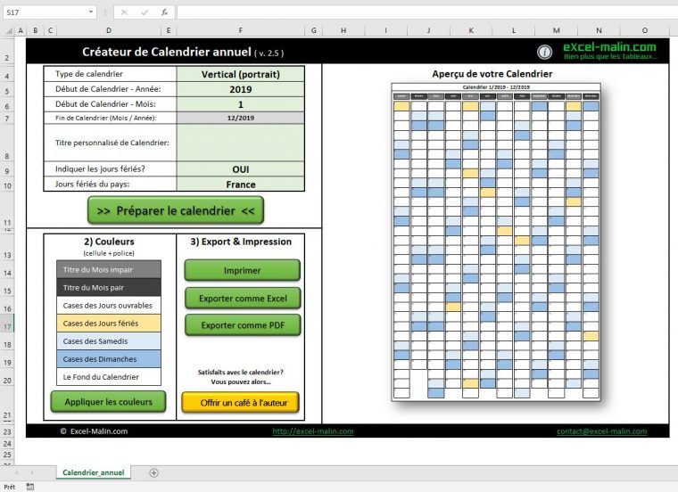The image size is (678, 492).
Task: Select Cases des Jours ouvrables swatch
Action: click(x=109, y=306)
